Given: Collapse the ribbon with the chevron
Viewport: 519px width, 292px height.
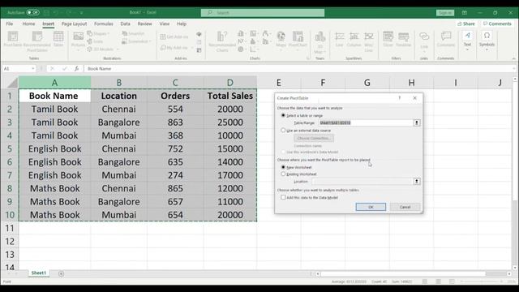Looking at the screenshot, I should [513, 58].
